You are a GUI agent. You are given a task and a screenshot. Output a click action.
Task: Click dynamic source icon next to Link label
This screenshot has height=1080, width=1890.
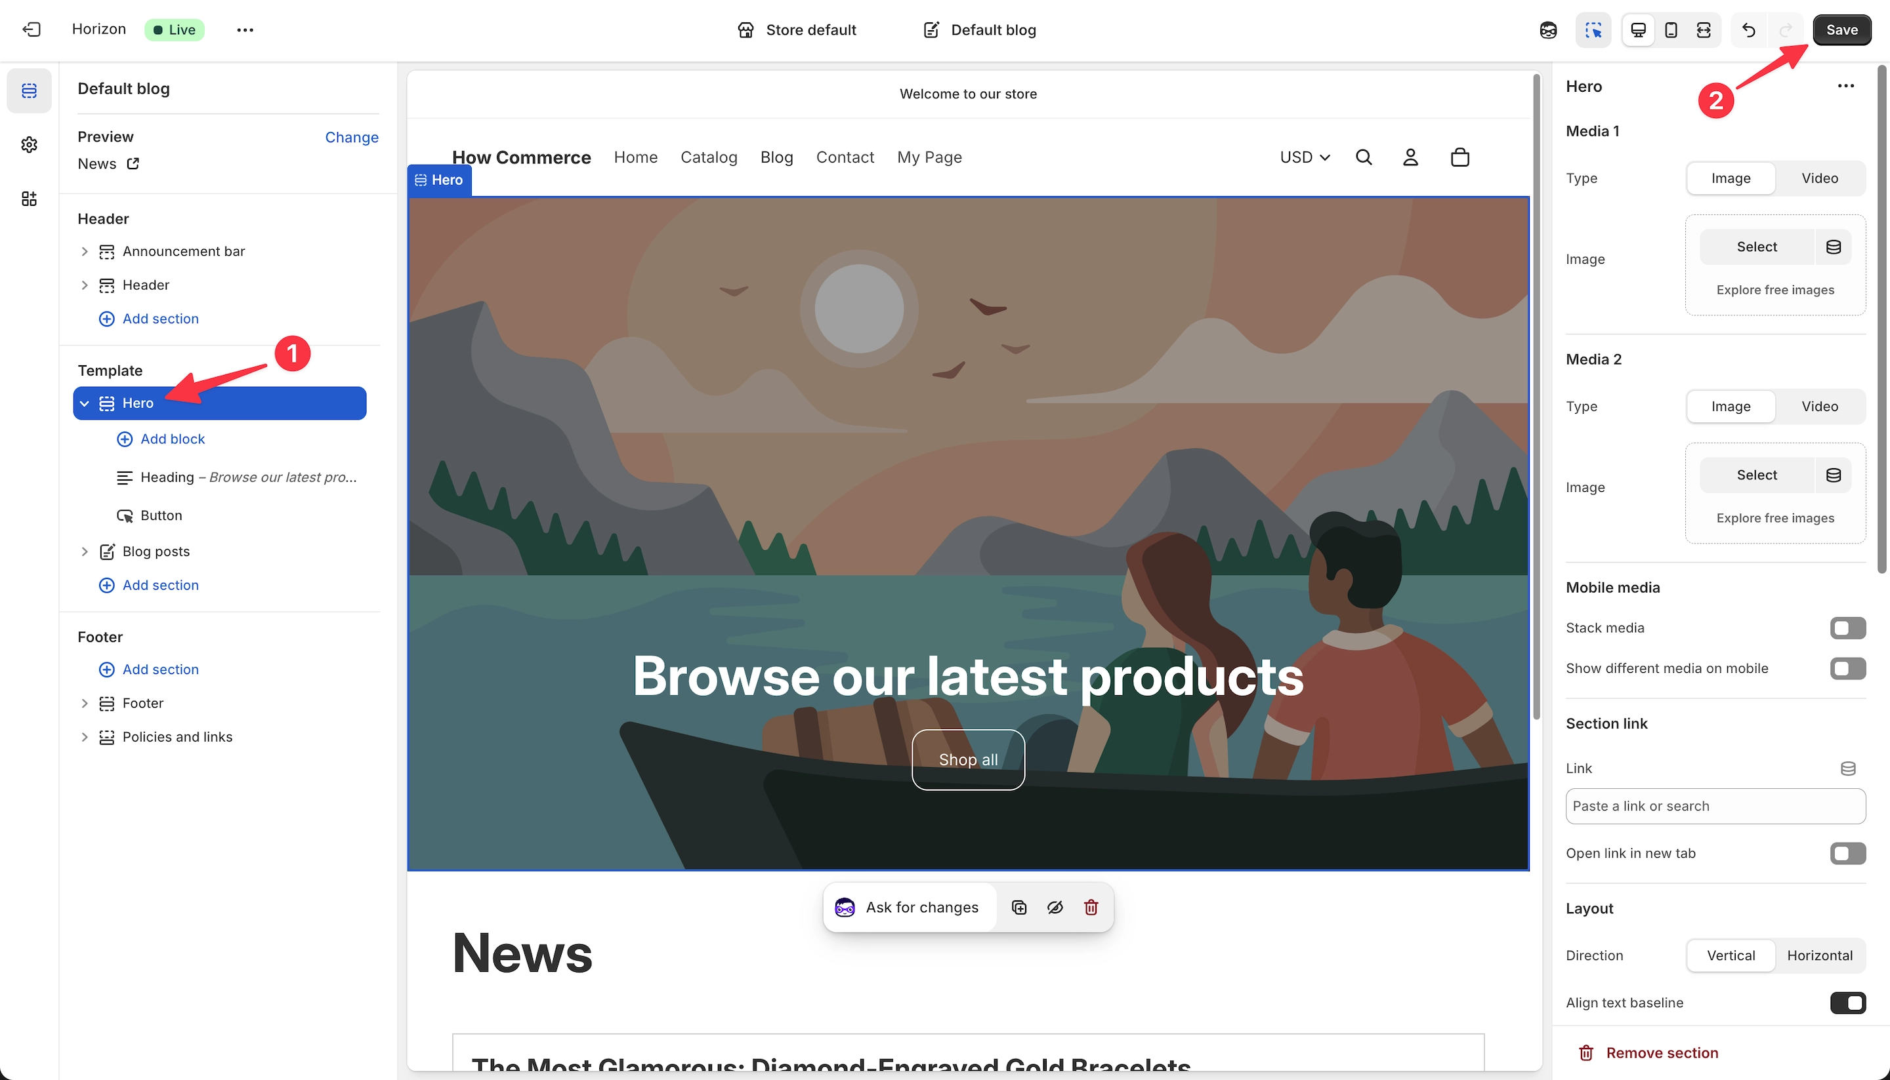click(x=1848, y=769)
